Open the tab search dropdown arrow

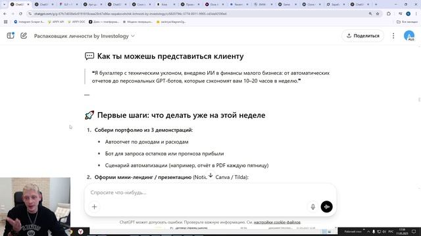pyautogui.click(x=4, y=5)
